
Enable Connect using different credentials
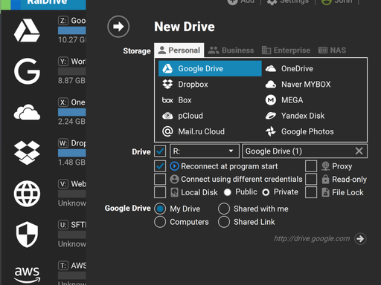pyautogui.click(x=160, y=179)
